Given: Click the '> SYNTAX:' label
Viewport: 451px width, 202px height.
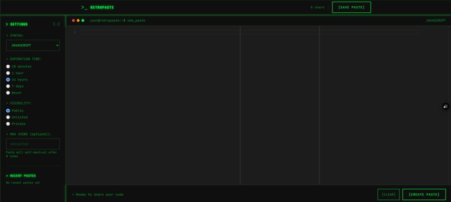Looking at the screenshot, I should 15,36.
